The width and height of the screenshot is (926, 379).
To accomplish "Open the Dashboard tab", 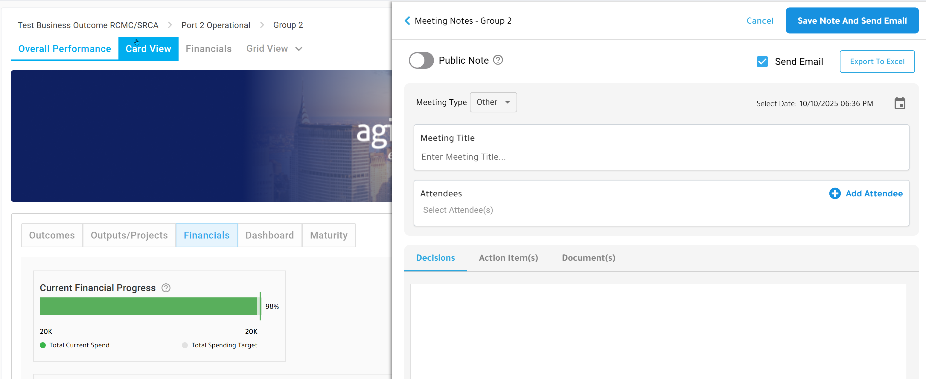I will pos(269,235).
